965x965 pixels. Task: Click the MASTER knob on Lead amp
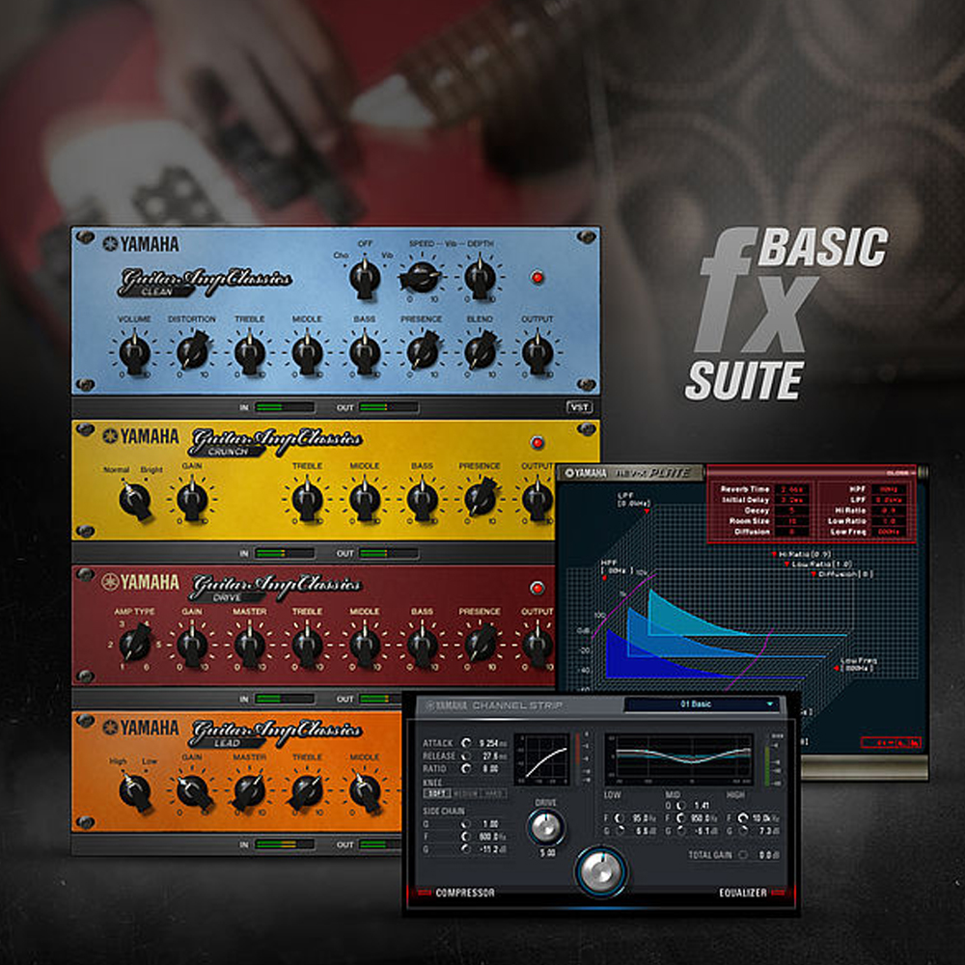pos(249,791)
